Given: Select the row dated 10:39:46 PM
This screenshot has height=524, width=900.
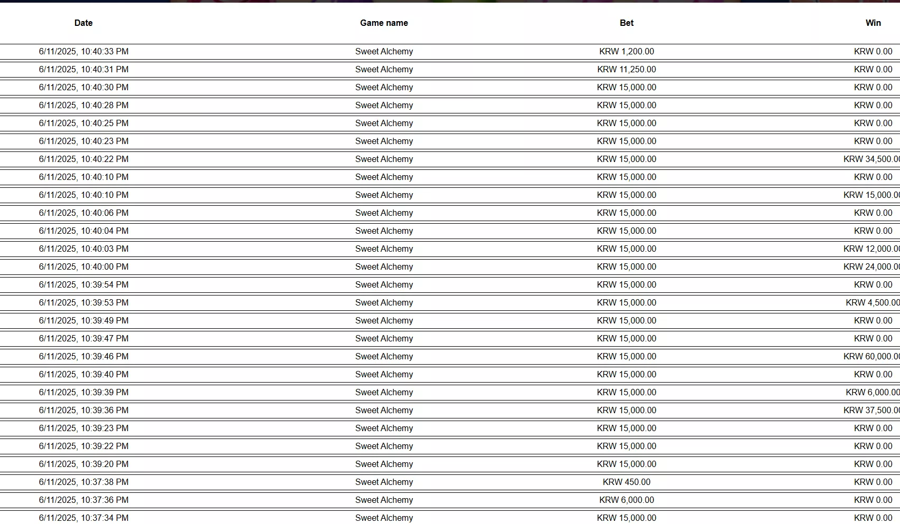Looking at the screenshot, I should click(450, 357).
